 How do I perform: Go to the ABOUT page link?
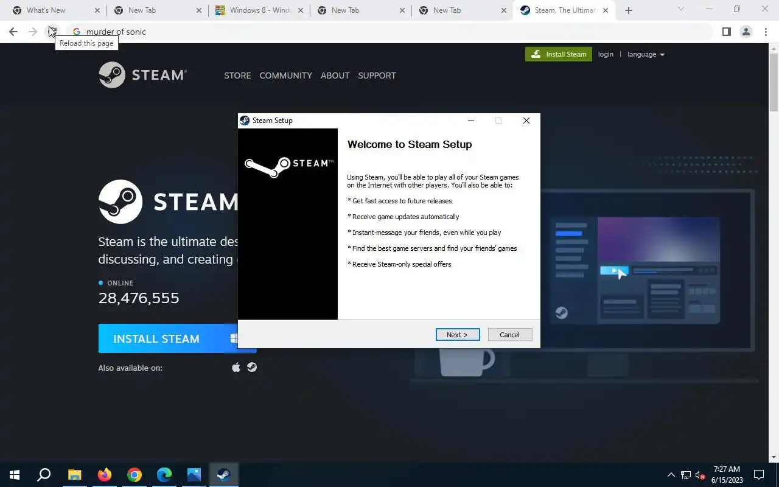(335, 75)
